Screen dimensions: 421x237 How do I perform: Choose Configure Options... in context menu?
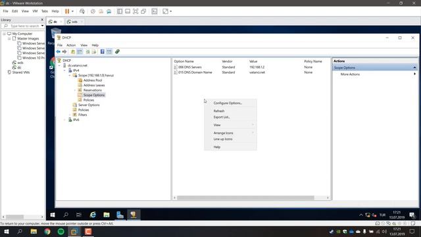pos(228,103)
